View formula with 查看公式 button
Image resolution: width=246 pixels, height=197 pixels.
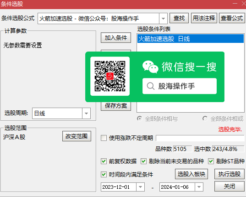(232, 18)
